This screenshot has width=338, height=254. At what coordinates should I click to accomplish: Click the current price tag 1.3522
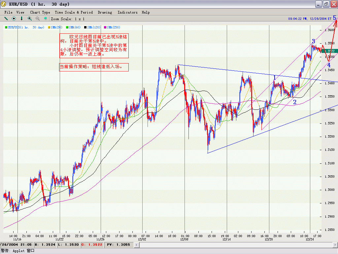pos(329,51)
